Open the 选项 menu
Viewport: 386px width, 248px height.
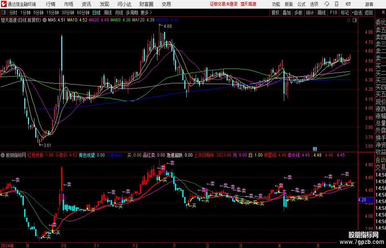click(x=314, y=4)
